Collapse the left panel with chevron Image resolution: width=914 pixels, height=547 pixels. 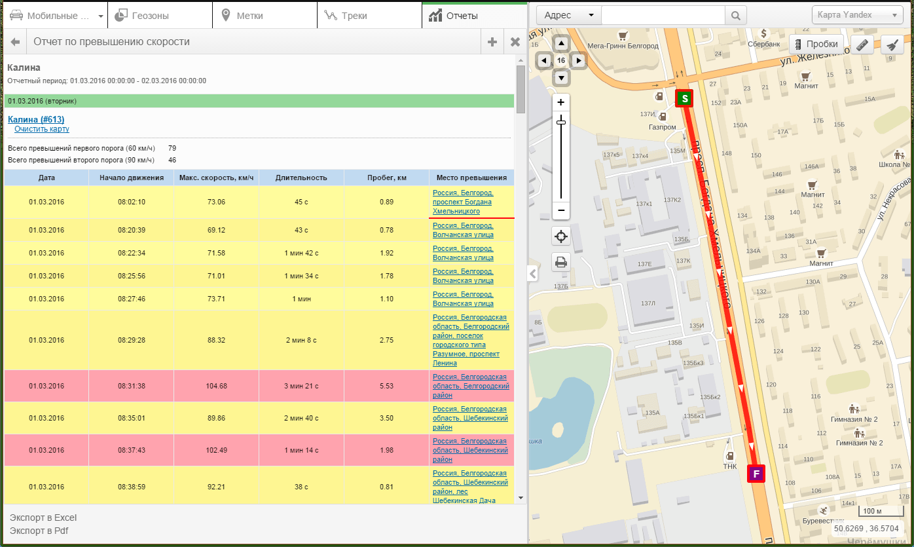click(x=532, y=273)
